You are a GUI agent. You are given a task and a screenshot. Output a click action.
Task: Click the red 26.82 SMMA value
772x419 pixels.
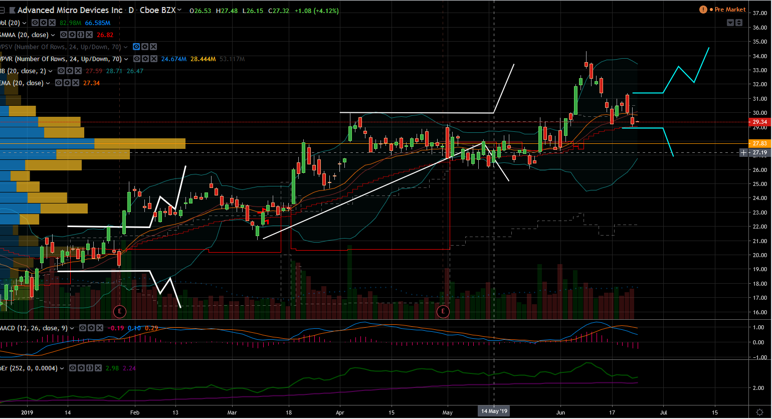(105, 35)
